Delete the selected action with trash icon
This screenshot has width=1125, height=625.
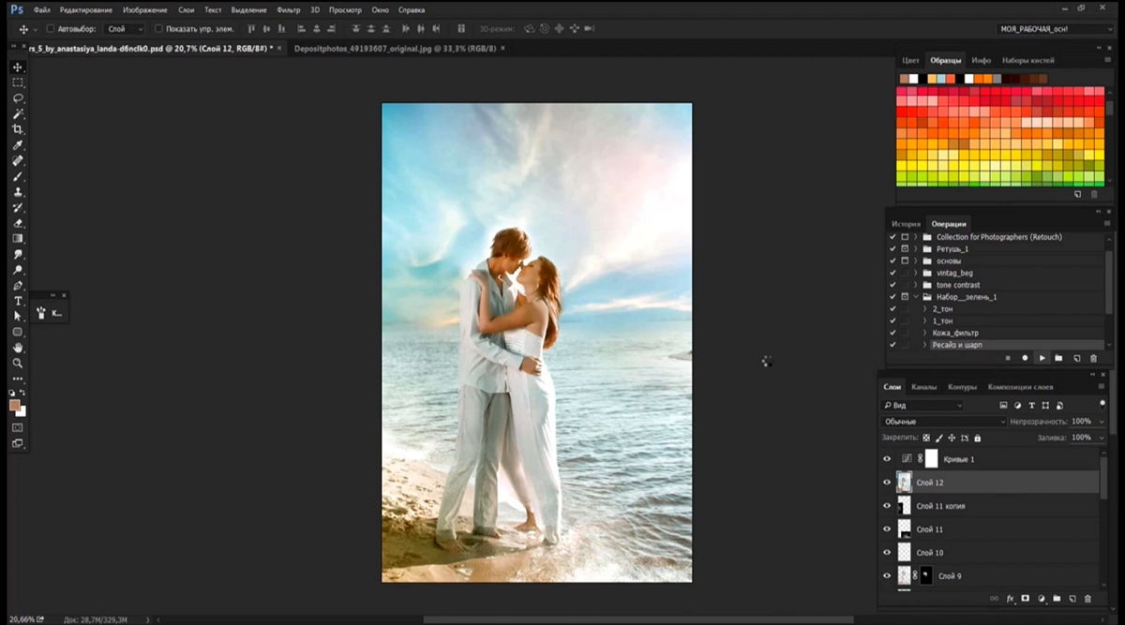pos(1093,358)
